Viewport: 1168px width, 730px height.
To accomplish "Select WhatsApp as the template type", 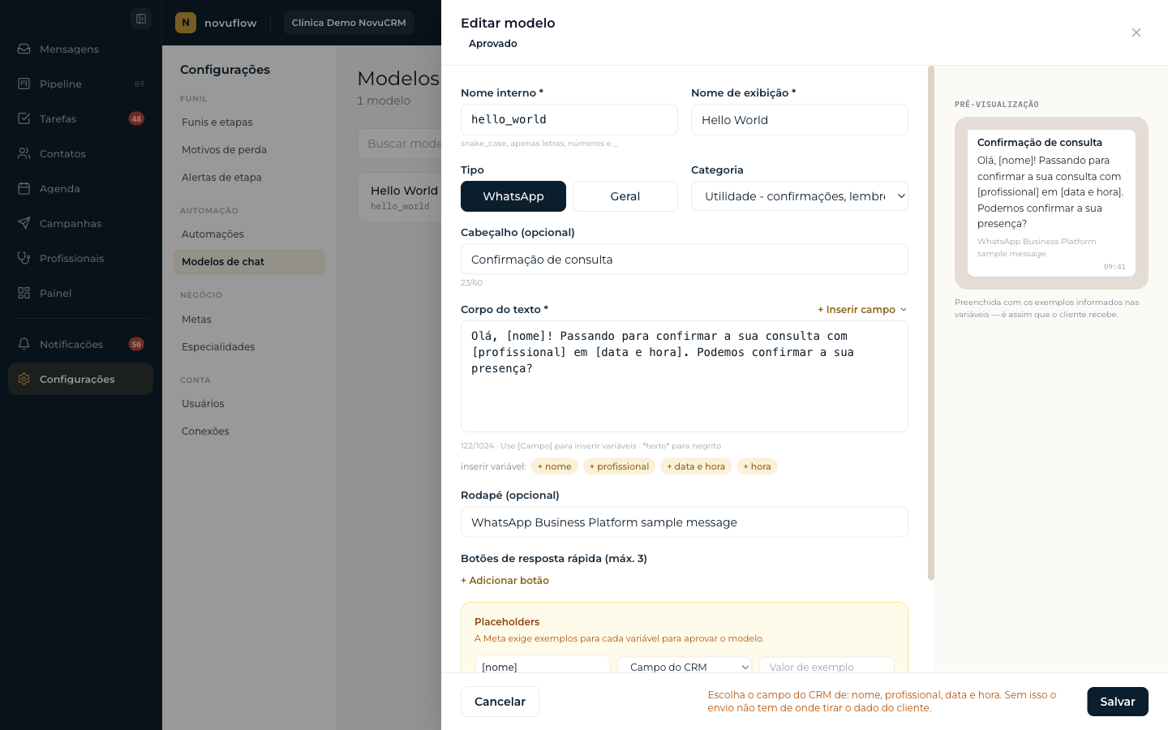I will pos(513,196).
